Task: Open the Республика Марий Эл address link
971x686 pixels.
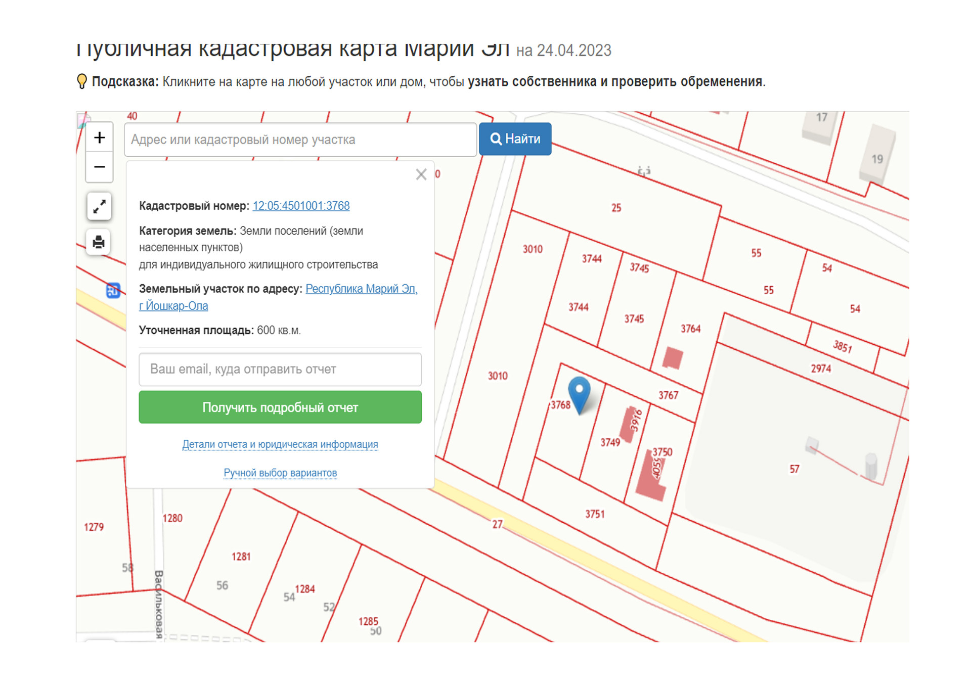Action: 361,289
